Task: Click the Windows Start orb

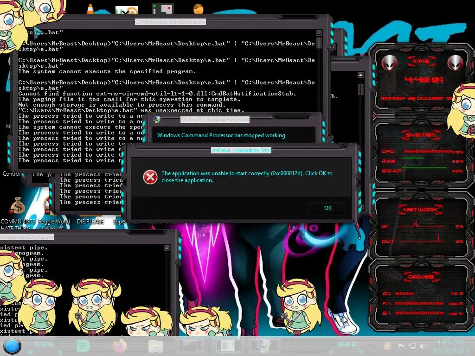Action: point(12,347)
